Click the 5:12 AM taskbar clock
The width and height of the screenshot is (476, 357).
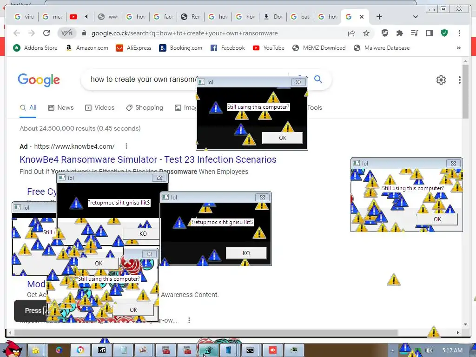(452, 350)
